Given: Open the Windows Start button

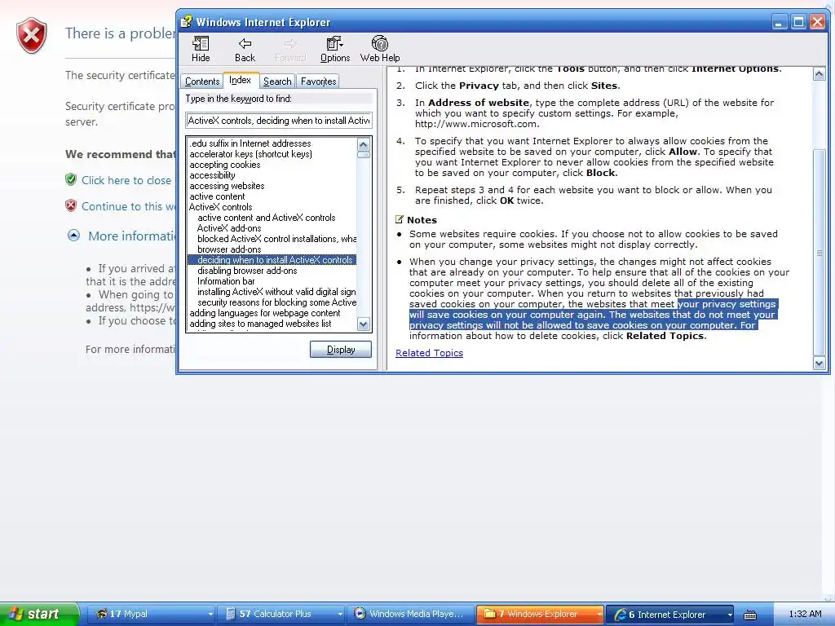Looking at the screenshot, I should (39, 614).
